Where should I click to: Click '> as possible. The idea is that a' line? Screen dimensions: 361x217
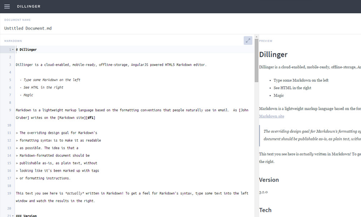(47, 148)
